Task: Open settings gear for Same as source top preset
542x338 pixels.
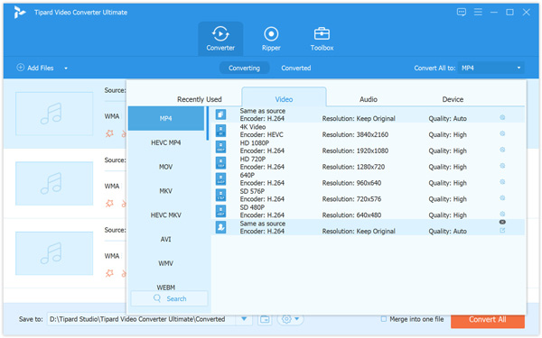Action: pyautogui.click(x=502, y=117)
